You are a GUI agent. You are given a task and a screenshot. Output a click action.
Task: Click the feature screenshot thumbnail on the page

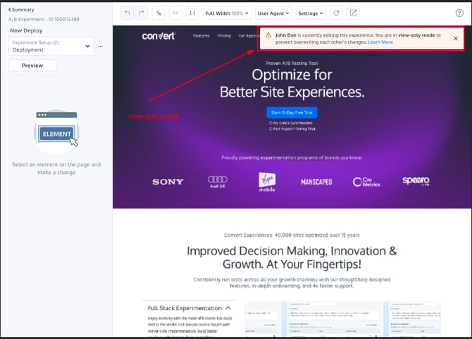click(343, 319)
